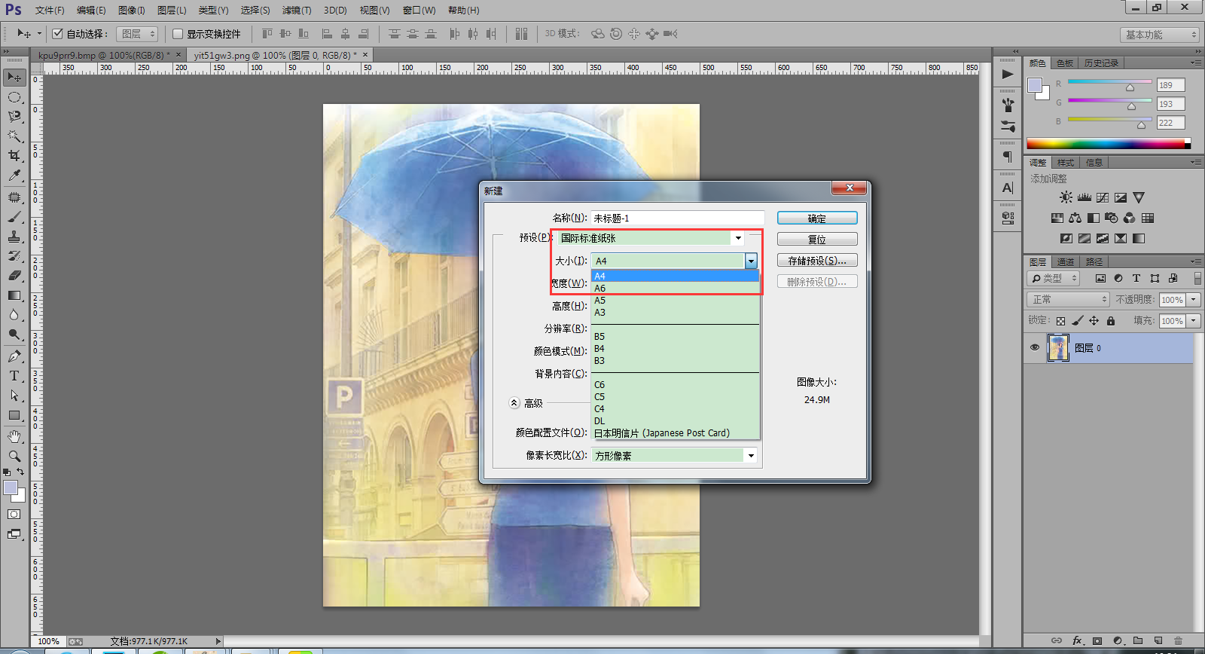Click lock transparent pixels icon
The width and height of the screenshot is (1205, 654).
[1060, 321]
